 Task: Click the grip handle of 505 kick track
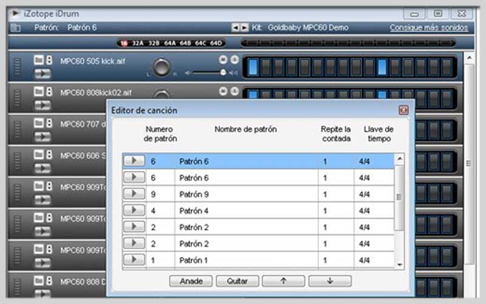pos(17,66)
